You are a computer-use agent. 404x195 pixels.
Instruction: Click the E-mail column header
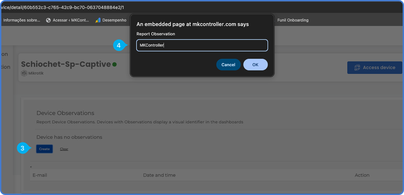40,175
